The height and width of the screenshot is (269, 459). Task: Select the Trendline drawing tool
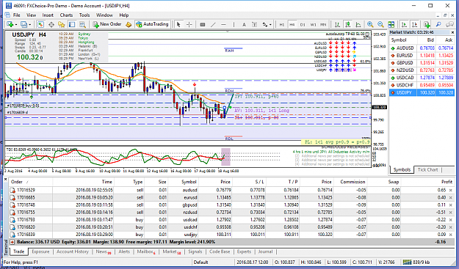(213, 24)
